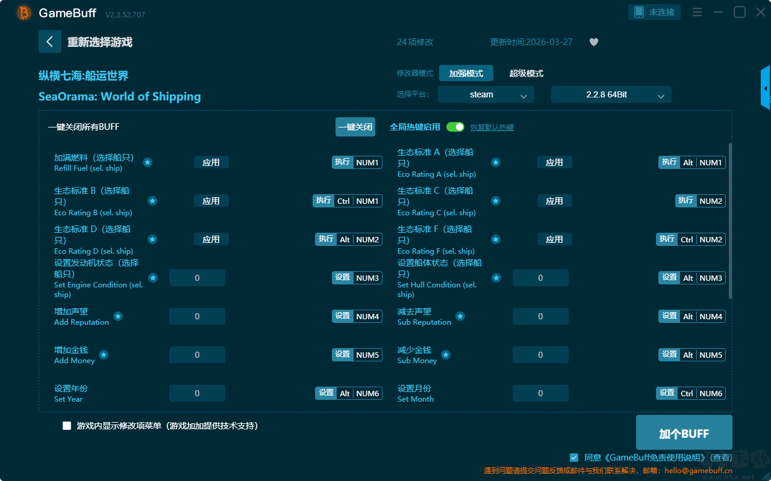The image size is (771, 481).
Task: Expand the collapsed side panel arrow tab
Action: pyautogui.click(x=766, y=88)
